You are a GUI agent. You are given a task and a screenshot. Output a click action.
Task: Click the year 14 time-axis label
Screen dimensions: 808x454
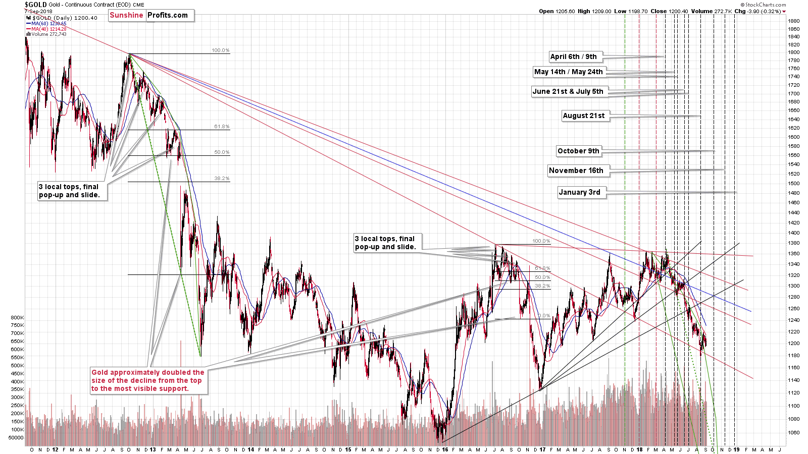[x=250, y=449]
